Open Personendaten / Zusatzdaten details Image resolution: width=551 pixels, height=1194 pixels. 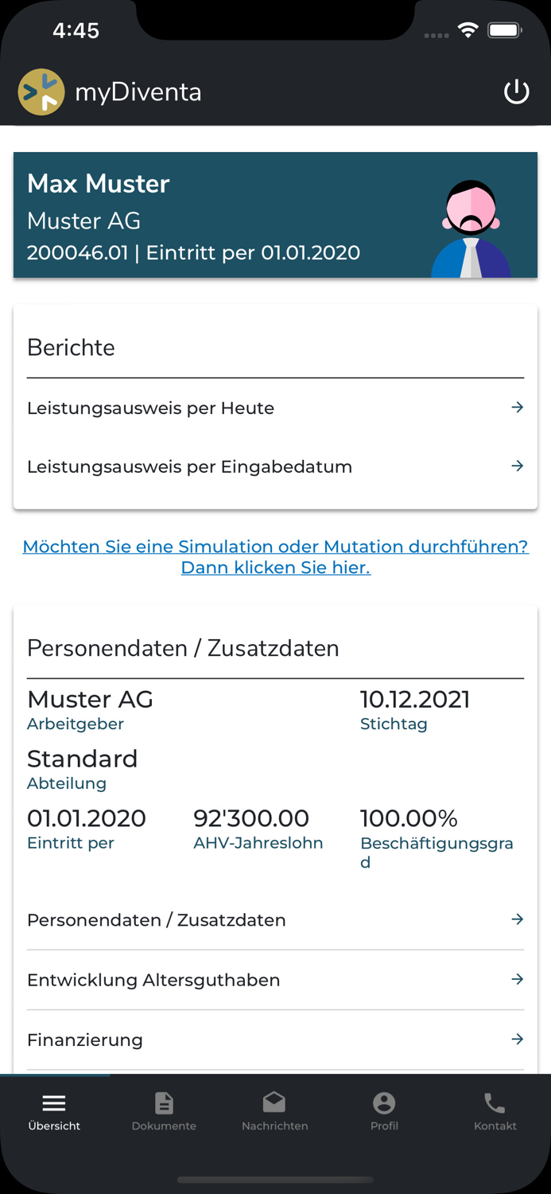tap(275, 920)
